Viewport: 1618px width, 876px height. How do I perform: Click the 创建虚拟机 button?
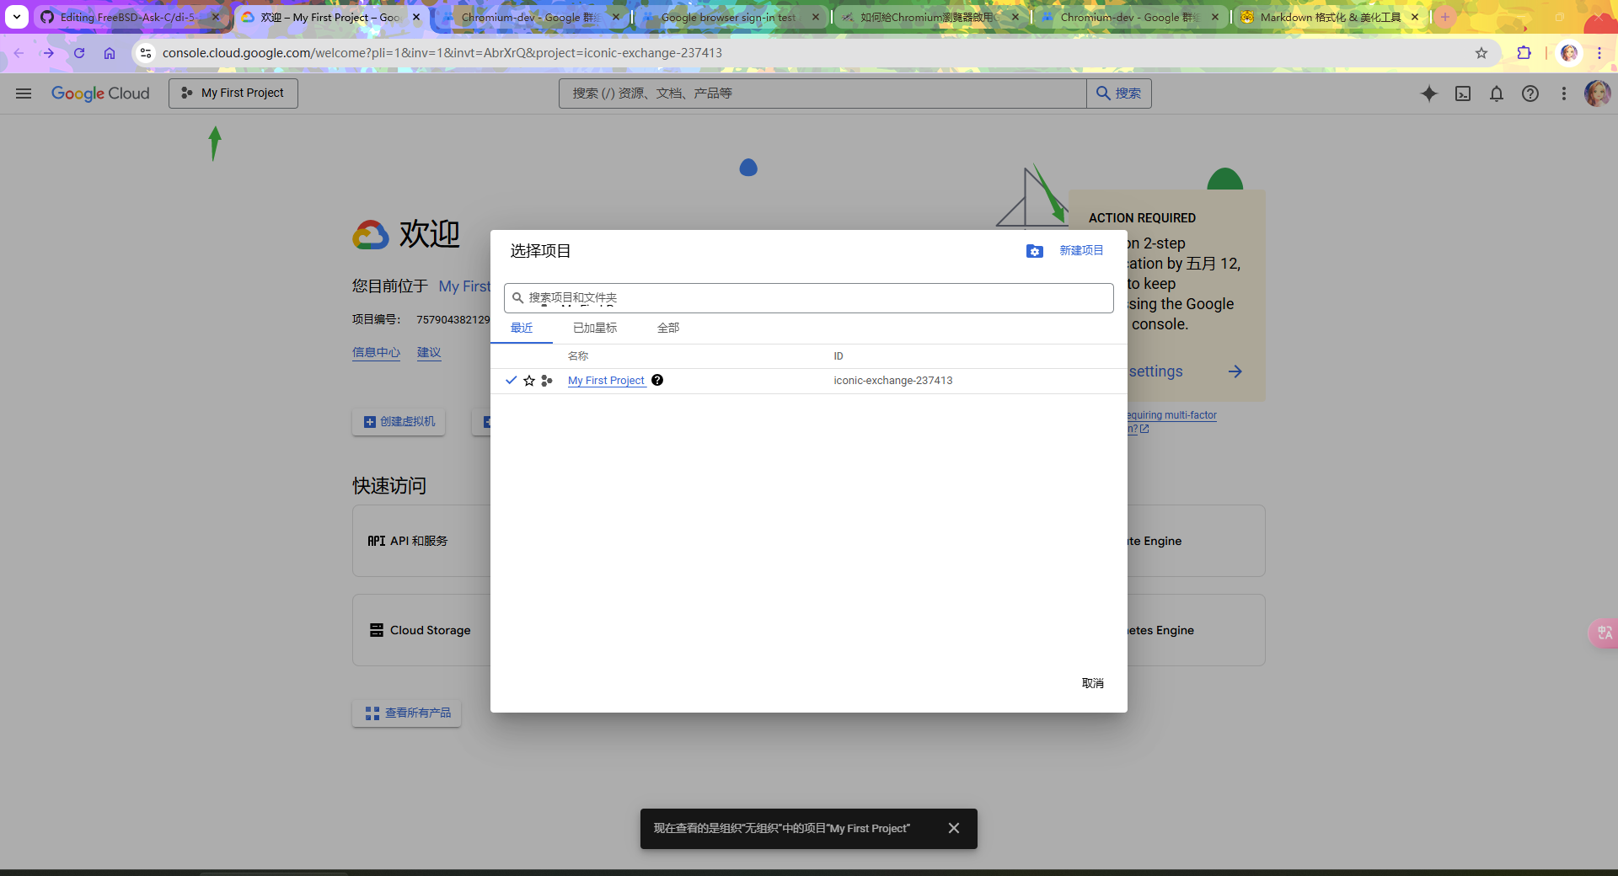pyautogui.click(x=399, y=422)
